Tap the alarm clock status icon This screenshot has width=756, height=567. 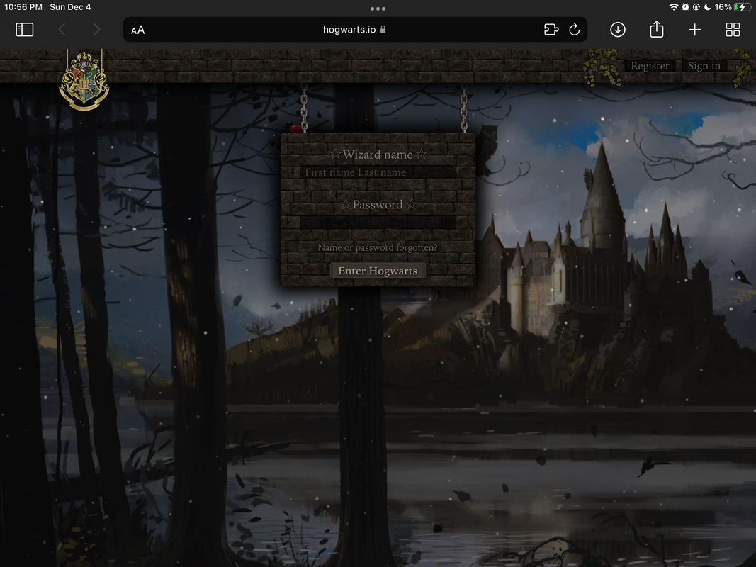pyautogui.click(x=685, y=7)
